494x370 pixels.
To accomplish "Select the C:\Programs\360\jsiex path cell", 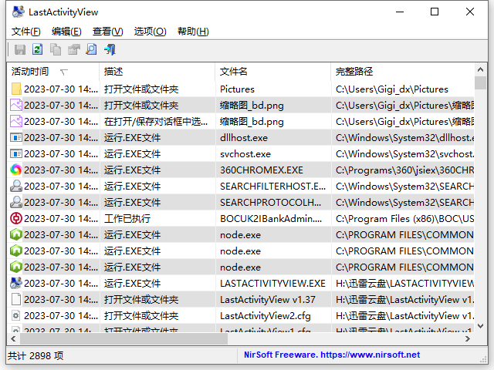I will pos(403,170).
